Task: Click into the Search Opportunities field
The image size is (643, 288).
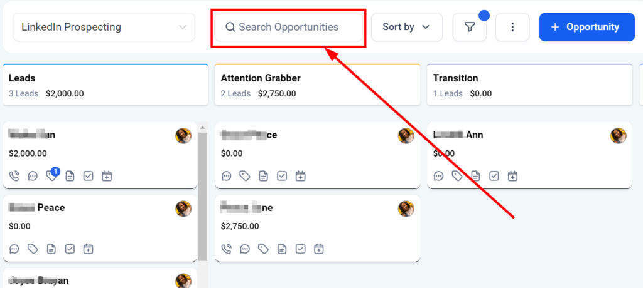Action: pos(289,27)
